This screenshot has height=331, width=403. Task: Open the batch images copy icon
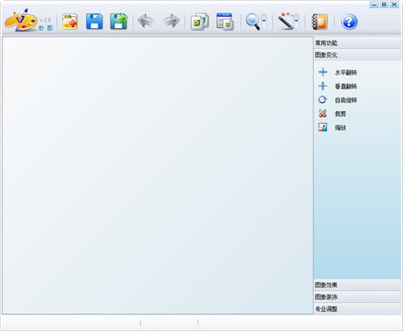[x=200, y=22]
